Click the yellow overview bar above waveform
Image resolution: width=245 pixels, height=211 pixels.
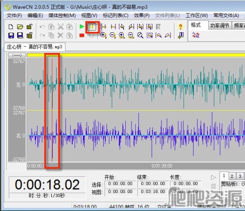[135, 55]
